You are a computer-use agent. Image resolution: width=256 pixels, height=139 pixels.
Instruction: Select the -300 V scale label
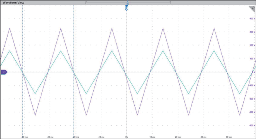click(x=252, y=112)
